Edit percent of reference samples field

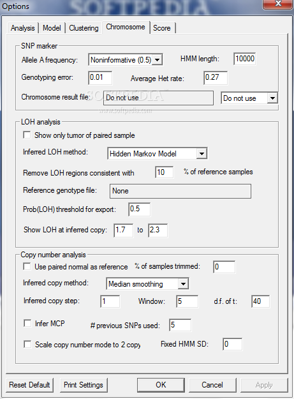[x=164, y=172]
